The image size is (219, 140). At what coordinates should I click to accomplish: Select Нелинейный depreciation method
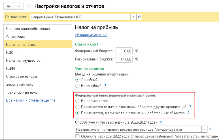click(77, 85)
